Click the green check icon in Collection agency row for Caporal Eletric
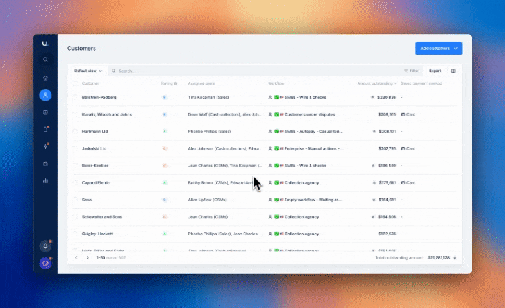Image resolution: width=505 pixels, height=308 pixels. point(276,182)
